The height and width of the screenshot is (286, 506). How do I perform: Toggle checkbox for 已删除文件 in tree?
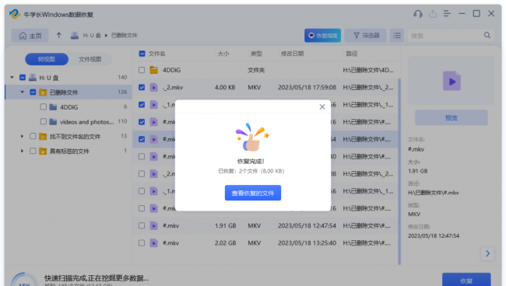(33, 92)
